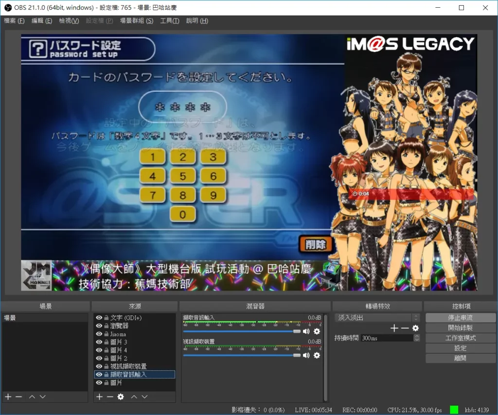Click the 視訊擷取裝置 volume slider

click(x=242, y=355)
